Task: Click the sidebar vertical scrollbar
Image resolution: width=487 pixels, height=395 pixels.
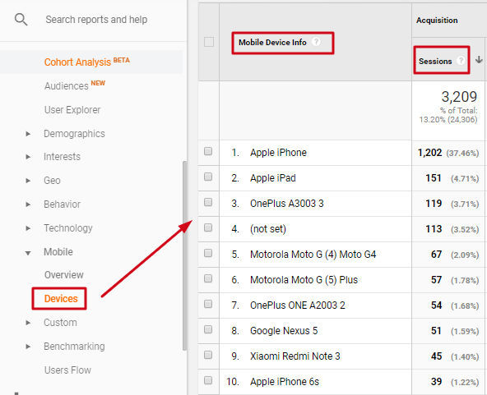Action: pos(185,255)
